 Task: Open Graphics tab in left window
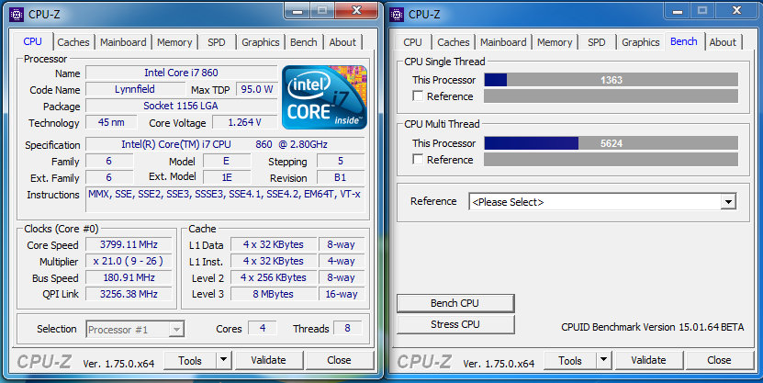coord(261,42)
